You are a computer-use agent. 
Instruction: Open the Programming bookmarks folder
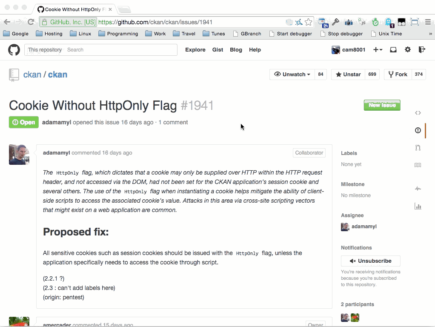pos(118,34)
